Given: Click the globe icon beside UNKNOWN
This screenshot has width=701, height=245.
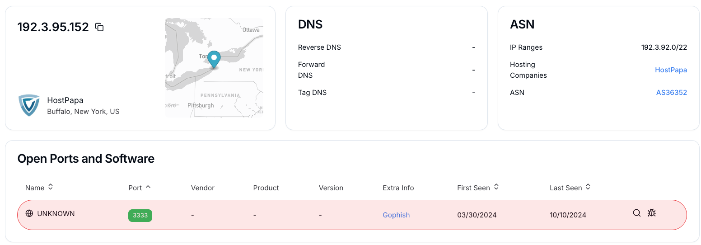Looking at the screenshot, I should coord(29,213).
